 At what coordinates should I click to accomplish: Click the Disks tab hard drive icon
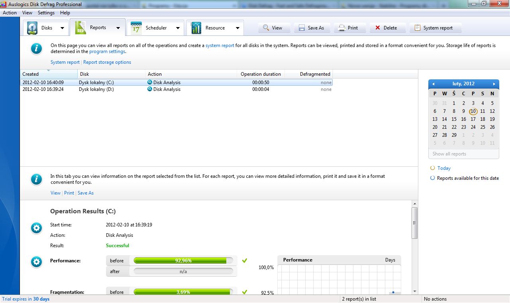(x=32, y=28)
